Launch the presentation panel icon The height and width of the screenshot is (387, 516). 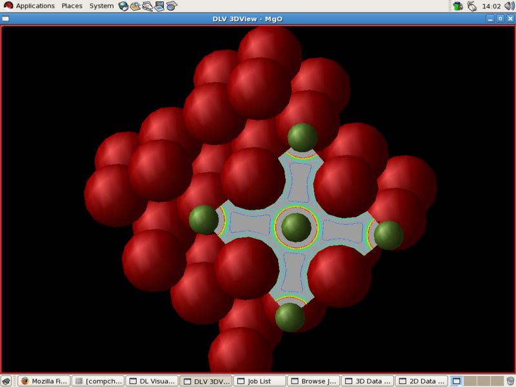pos(159,6)
